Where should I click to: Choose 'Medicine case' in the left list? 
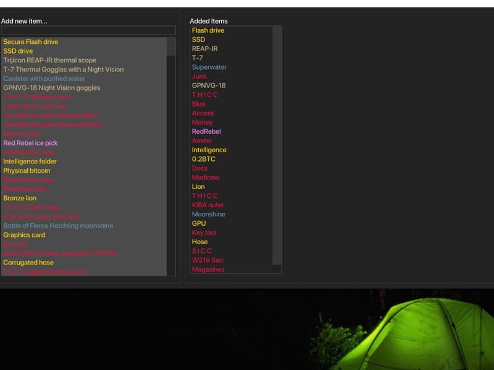click(25, 189)
